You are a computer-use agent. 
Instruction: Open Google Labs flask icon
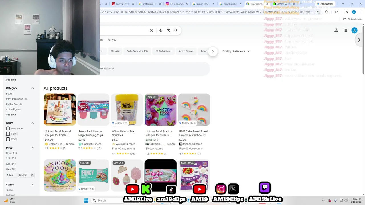336,30
